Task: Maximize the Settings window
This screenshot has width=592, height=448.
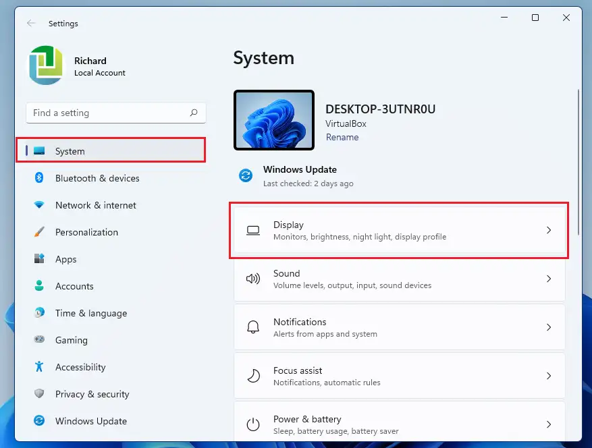Action: [535, 18]
